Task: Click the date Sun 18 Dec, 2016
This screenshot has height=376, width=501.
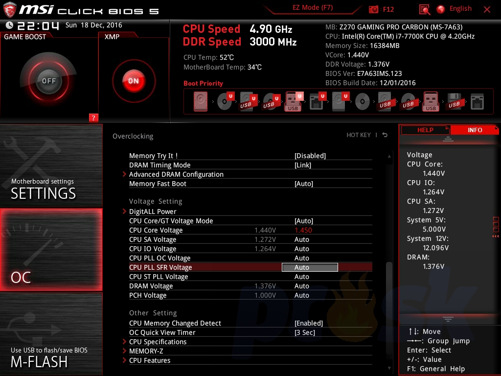Action: 93,25
